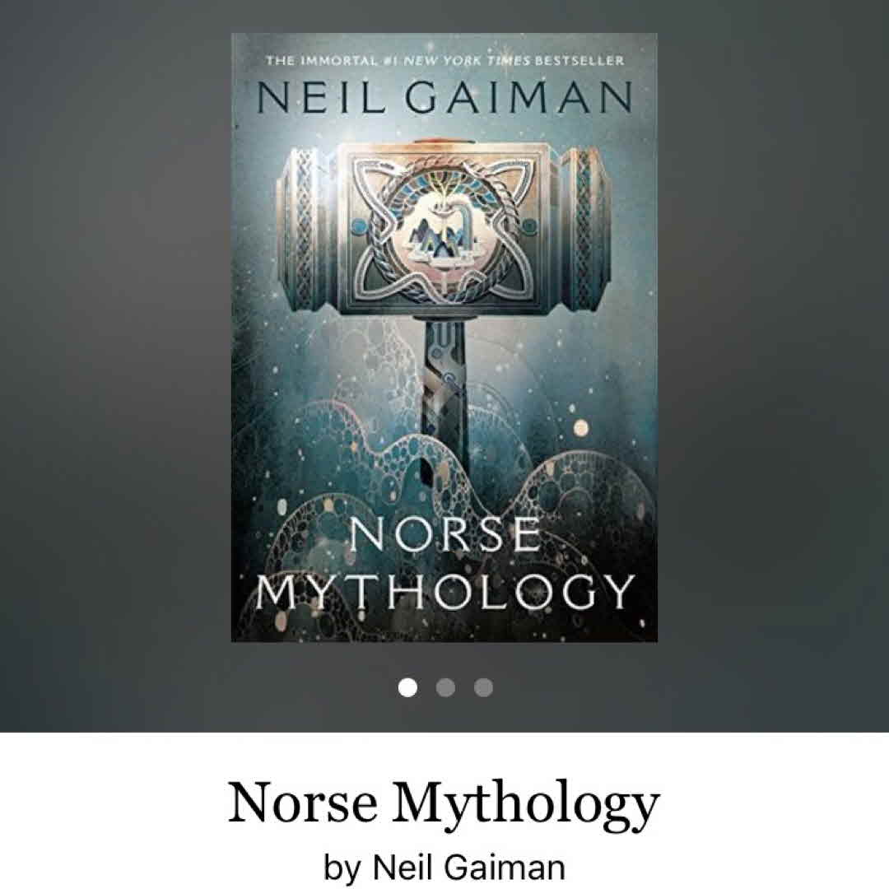
Task: Switch to the second carousel dot
Action: point(445,687)
